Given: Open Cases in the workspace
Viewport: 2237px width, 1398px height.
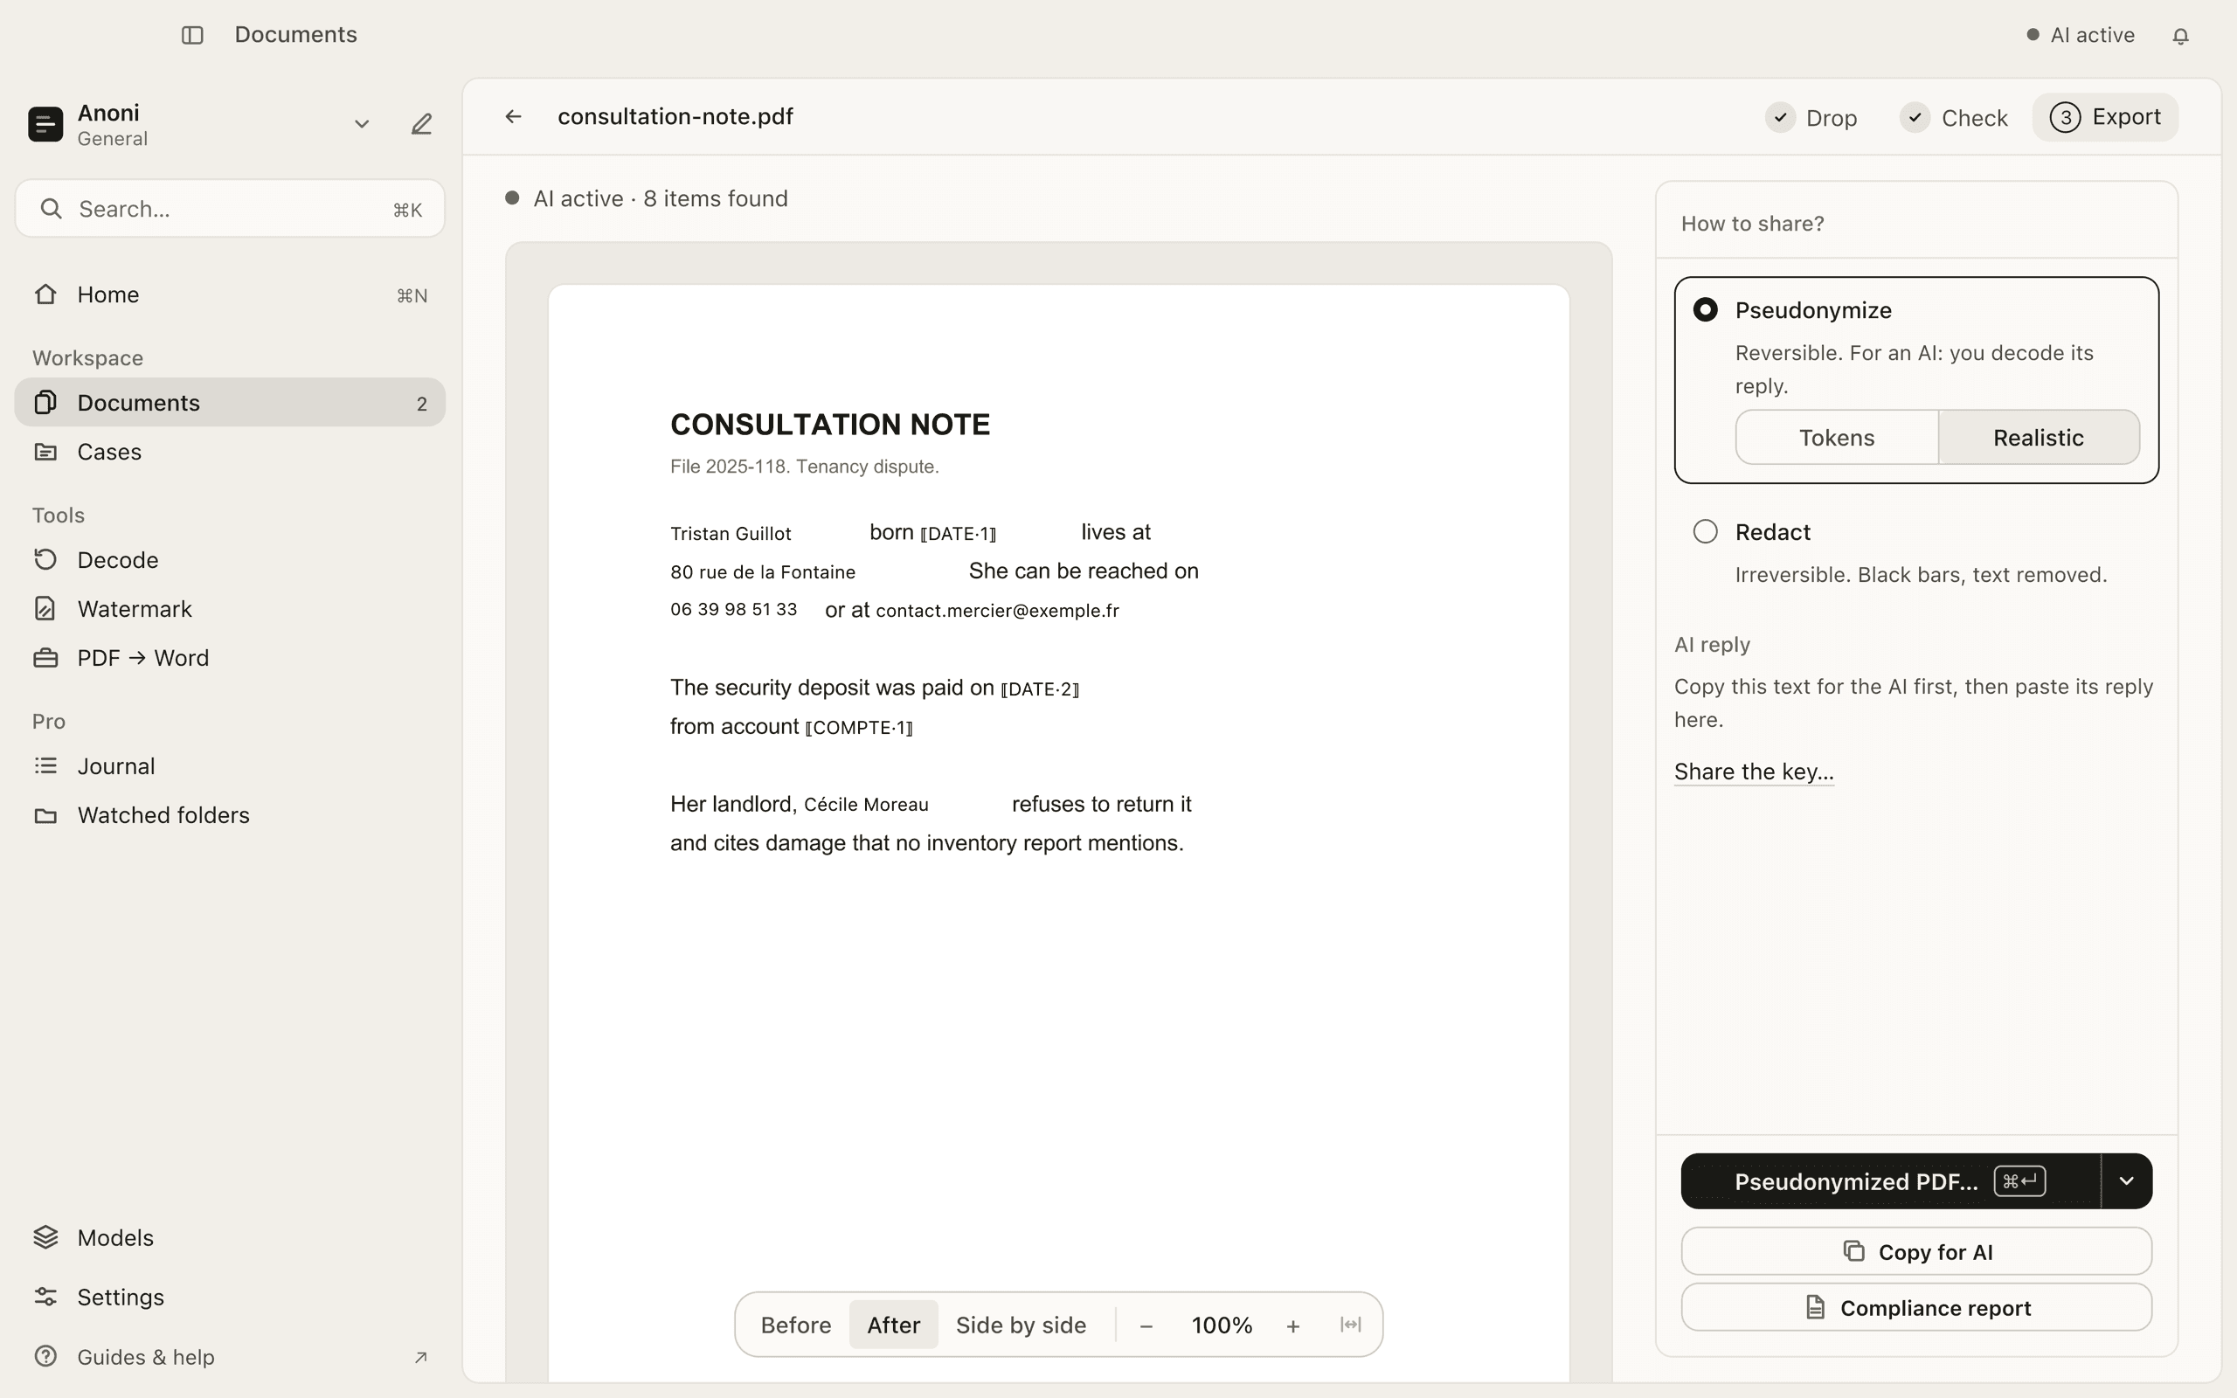Looking at the screenshot, I should tap(229, 451).
